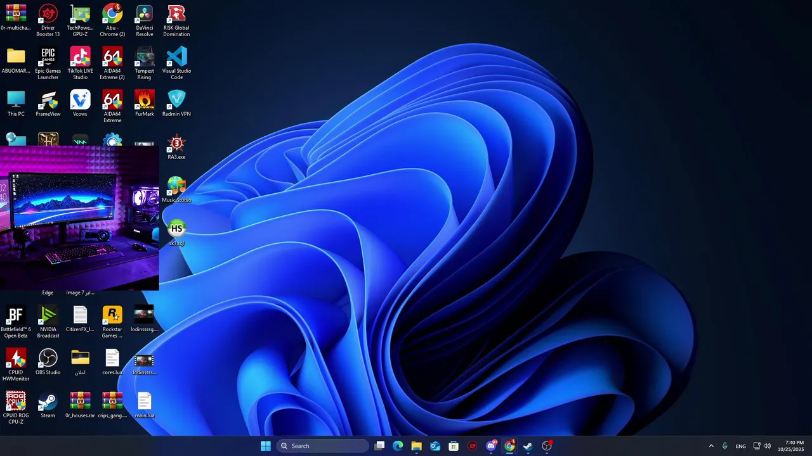The height and width of the screenshot is (456, 812).
Task: Open Microsoft Store from taskbar
Action: coord(454,446)
